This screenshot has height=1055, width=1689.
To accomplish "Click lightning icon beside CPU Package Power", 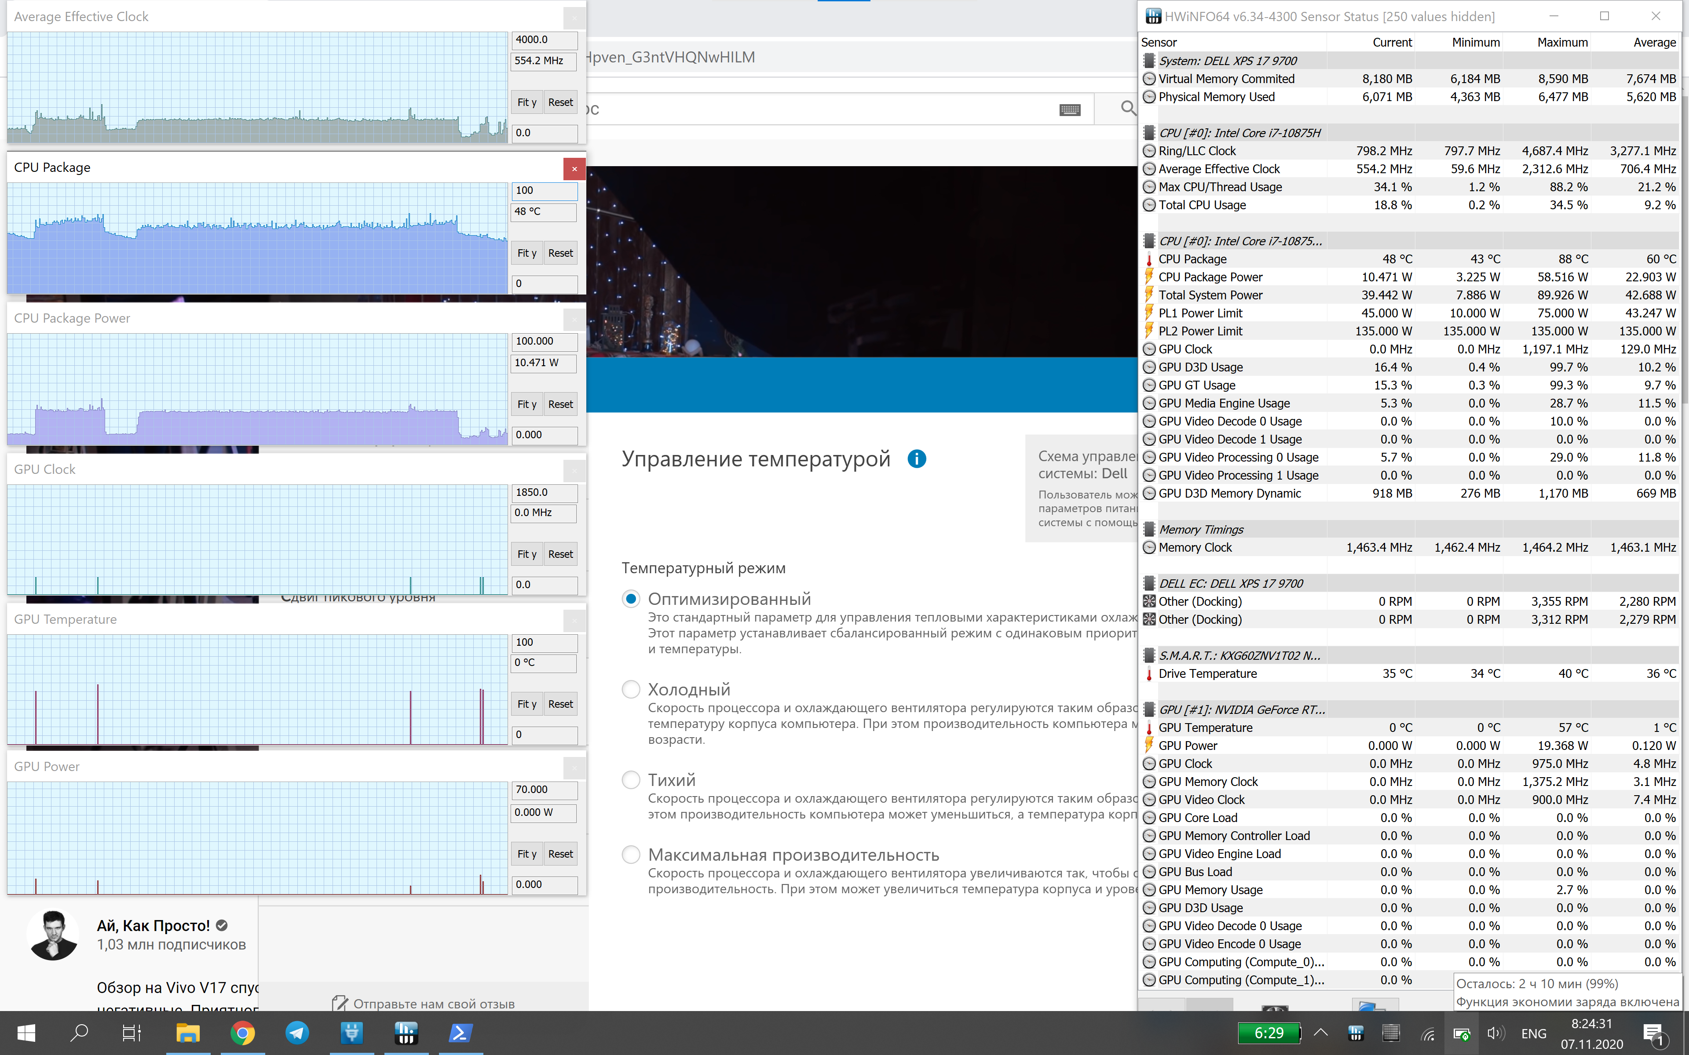I will pos(1149,277).
